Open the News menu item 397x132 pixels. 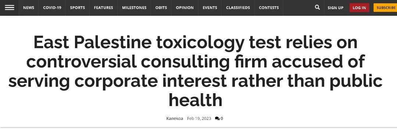[29, 8]
